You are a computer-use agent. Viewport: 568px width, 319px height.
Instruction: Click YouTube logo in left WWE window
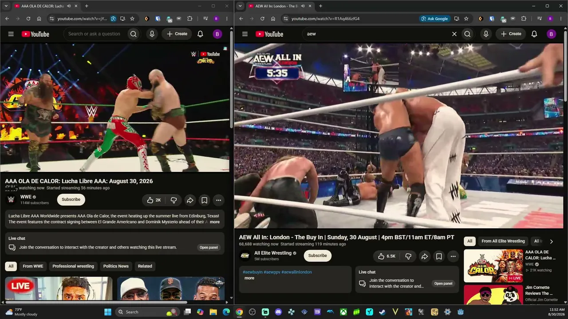click(35, 34)
